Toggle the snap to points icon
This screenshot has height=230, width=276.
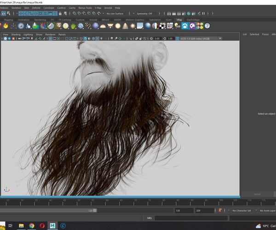[x=84, y=13]
